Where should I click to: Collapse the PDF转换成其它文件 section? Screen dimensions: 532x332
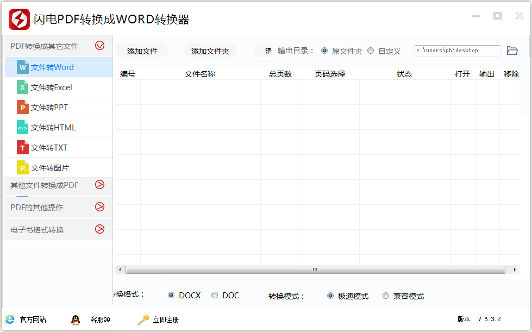click(99, 46)
